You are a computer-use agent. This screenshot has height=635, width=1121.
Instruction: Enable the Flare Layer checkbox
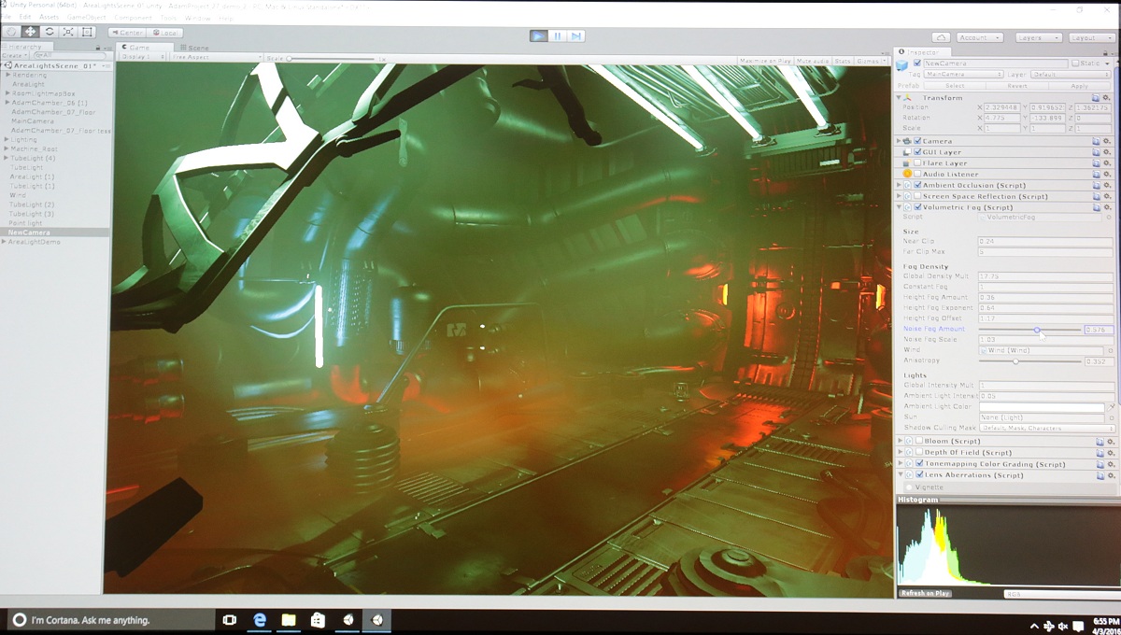(x=917, y=163)
